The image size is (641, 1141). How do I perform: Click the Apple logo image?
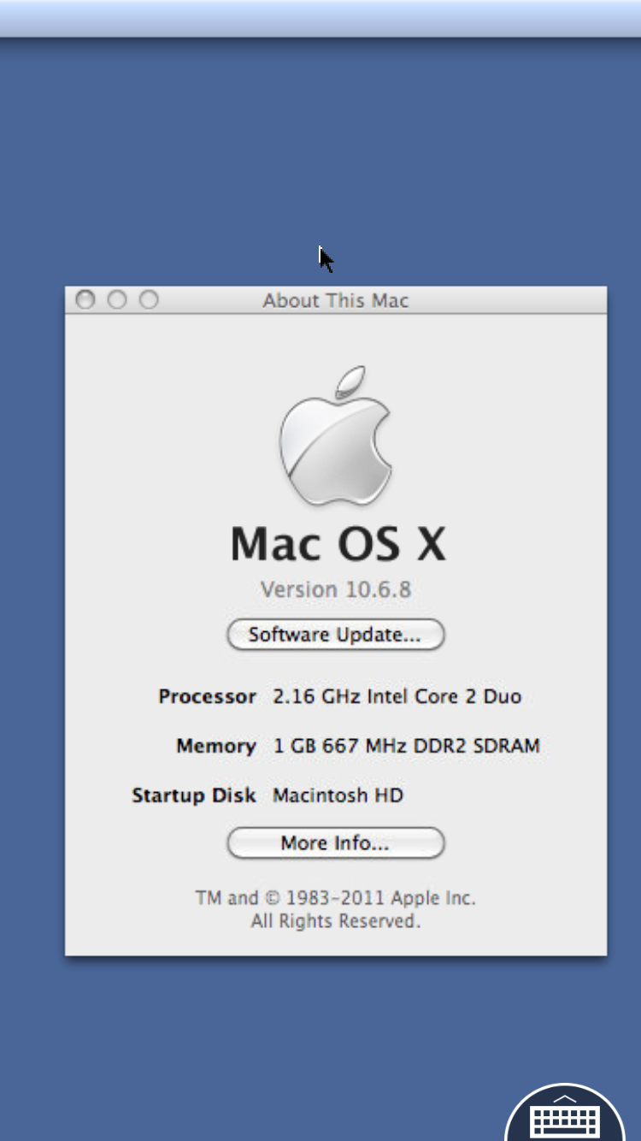(x=336, y=436)
